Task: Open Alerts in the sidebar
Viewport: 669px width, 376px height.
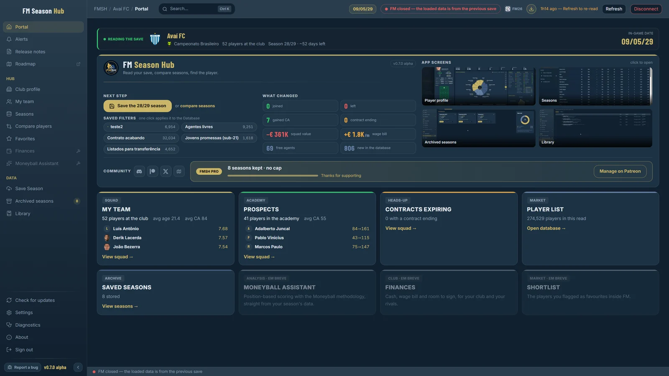Action: [43, 39]
